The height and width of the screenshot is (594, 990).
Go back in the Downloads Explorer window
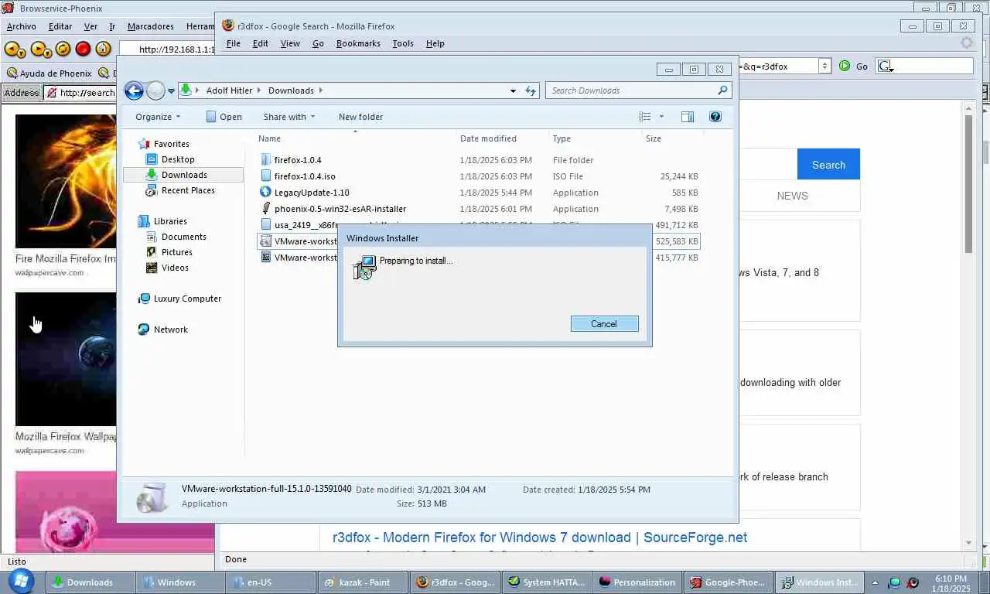(134, 91)
